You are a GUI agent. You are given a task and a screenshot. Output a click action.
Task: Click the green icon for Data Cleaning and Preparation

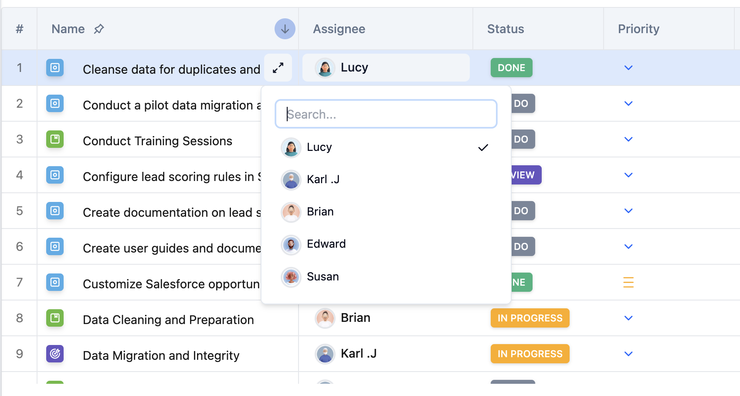point(55,318)
